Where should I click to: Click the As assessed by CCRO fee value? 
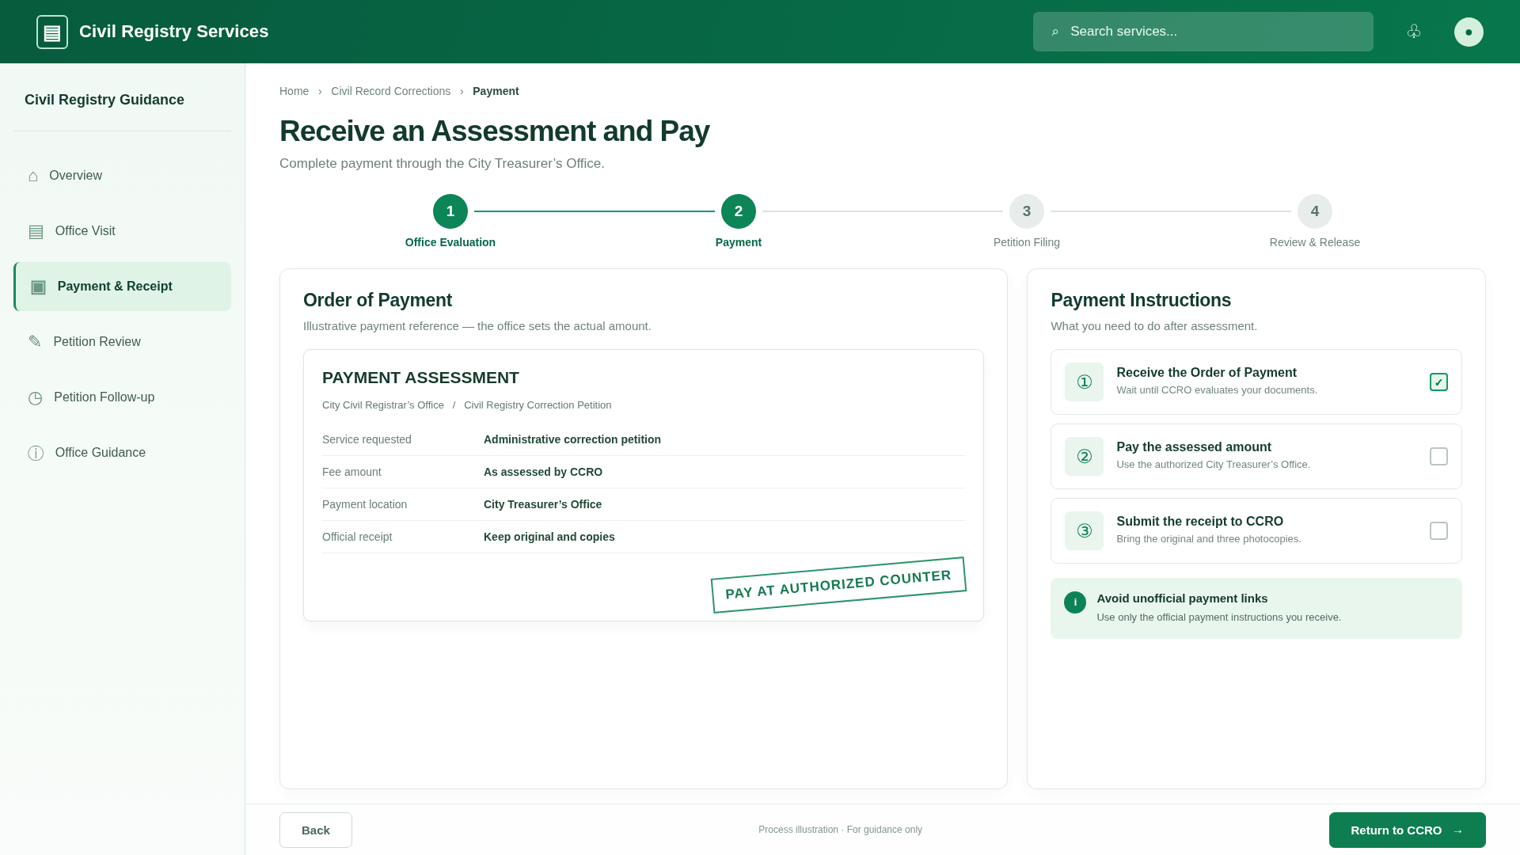pyautogui.click(x=543, y=472)
